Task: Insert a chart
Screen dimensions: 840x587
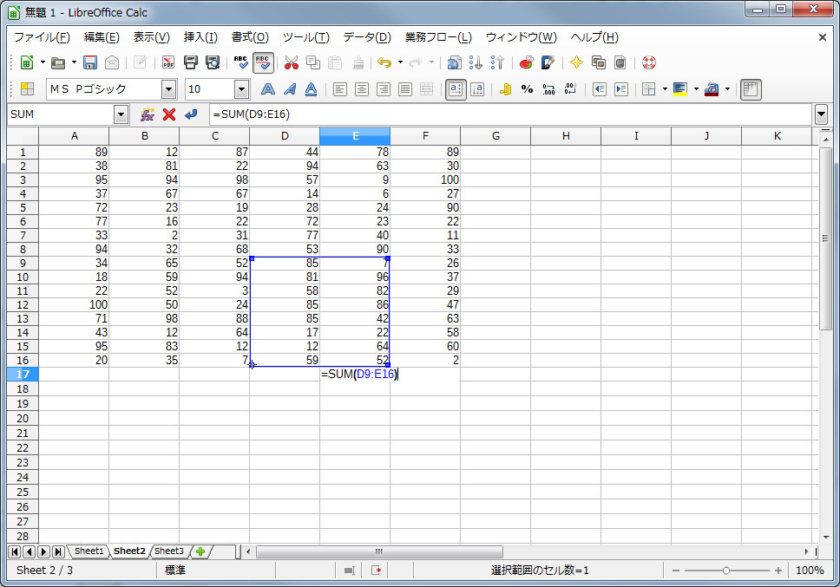Action: click(x=527, y=62)
